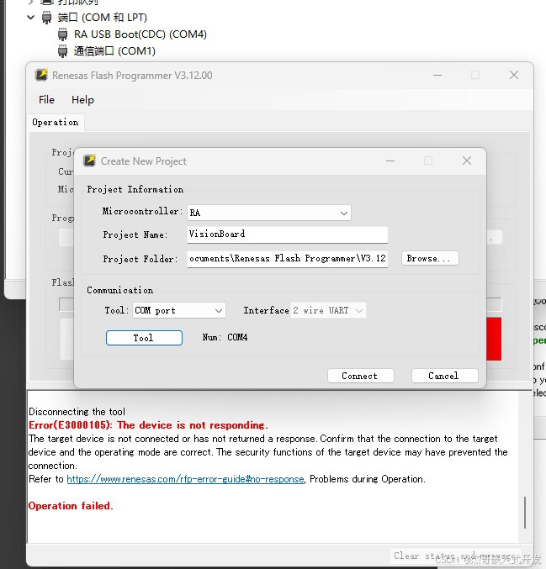Select 通信端口 (COM1) entry
The height and width of the screenshot is (569, 546).
[114, 50]
